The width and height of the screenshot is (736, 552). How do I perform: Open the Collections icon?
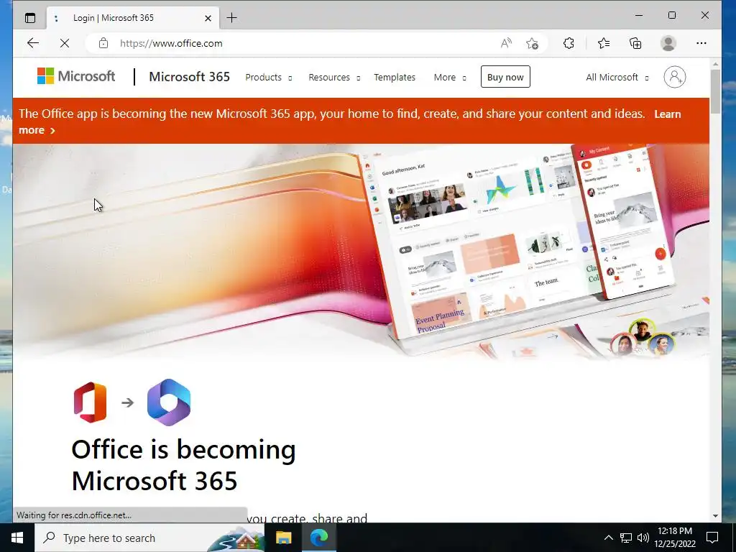pyautogui.click(x=635, y=43)
